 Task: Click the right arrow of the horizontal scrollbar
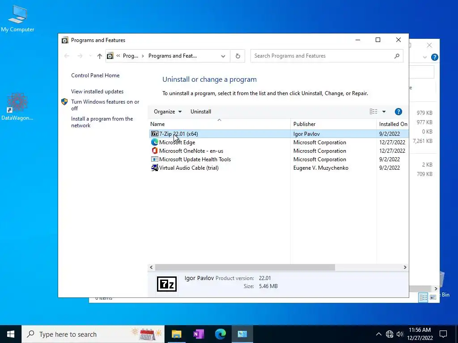pos(405,267)
